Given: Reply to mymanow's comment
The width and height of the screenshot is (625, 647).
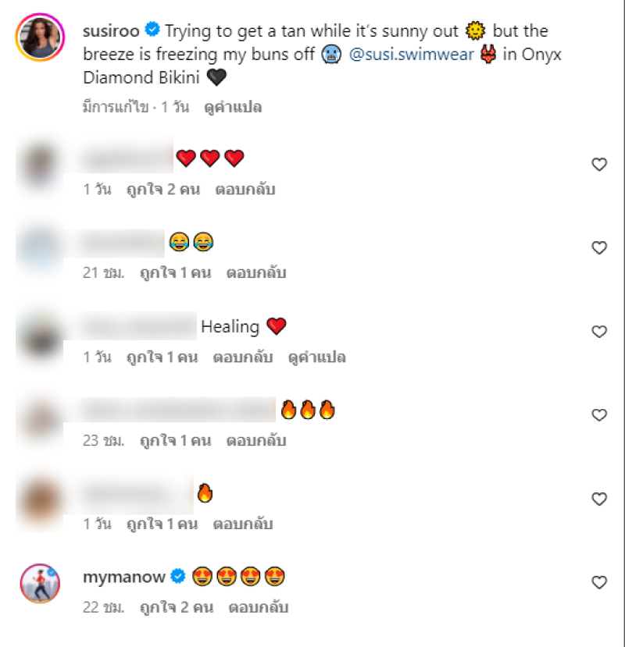Looking at the screenshot, I should (258, 607).
